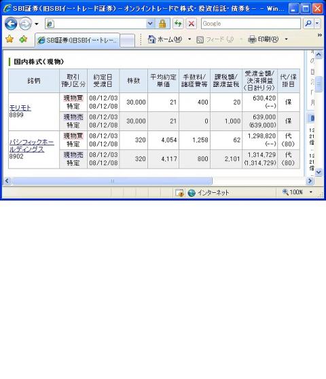Click the 4,117 average price cell

(164, 159)
